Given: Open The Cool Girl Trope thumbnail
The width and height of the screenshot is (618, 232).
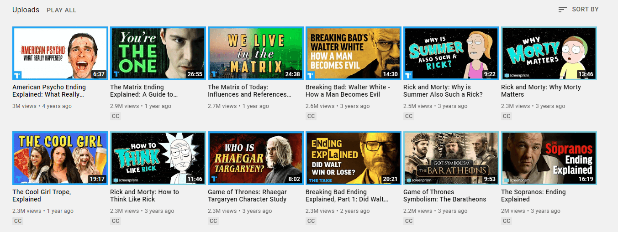Looking at the screenshot, I should click(x=60, y=158).
